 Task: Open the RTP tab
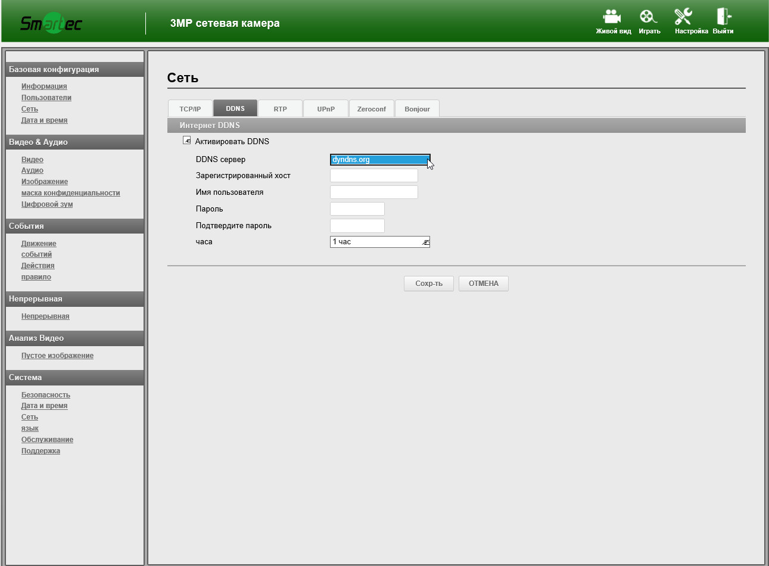281,108
